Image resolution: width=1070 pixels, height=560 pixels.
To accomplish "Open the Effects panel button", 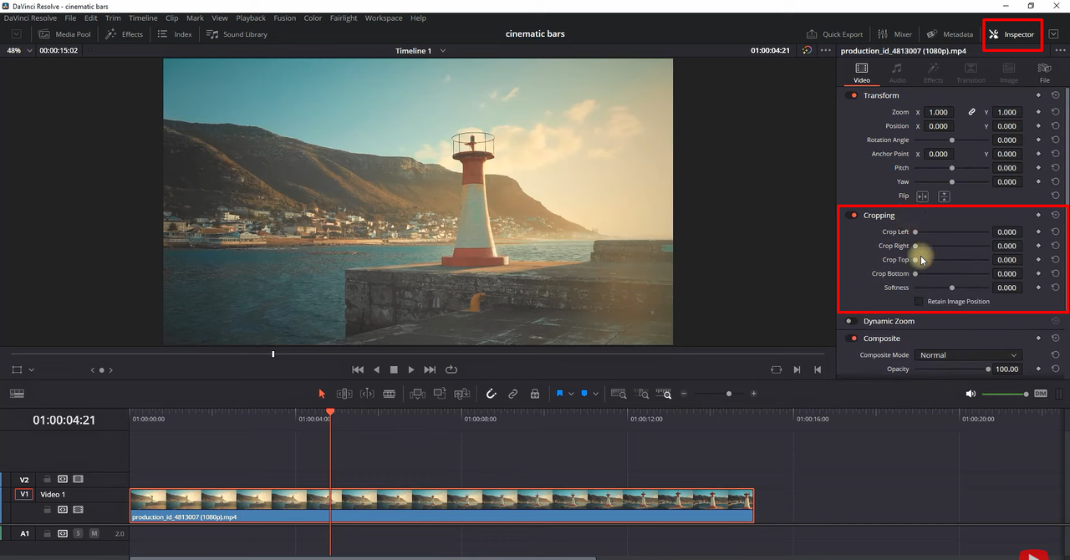I will click(124, 34).
